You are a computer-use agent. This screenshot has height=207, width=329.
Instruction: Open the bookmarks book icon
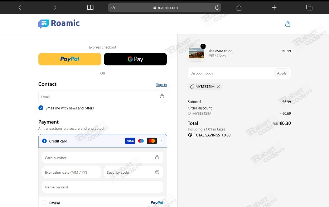[x=90, y=8]
